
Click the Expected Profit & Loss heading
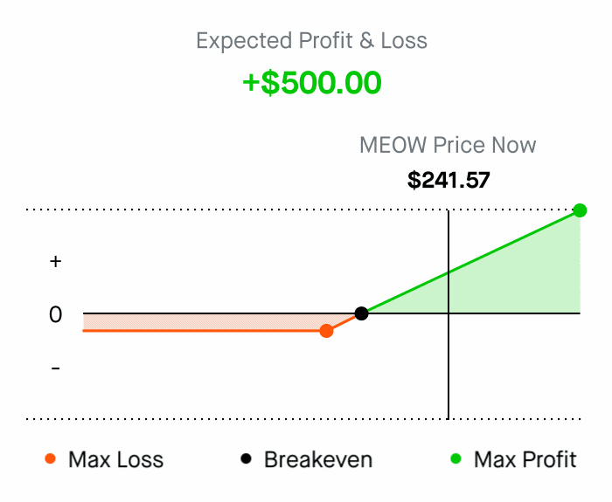coord(312,40)
